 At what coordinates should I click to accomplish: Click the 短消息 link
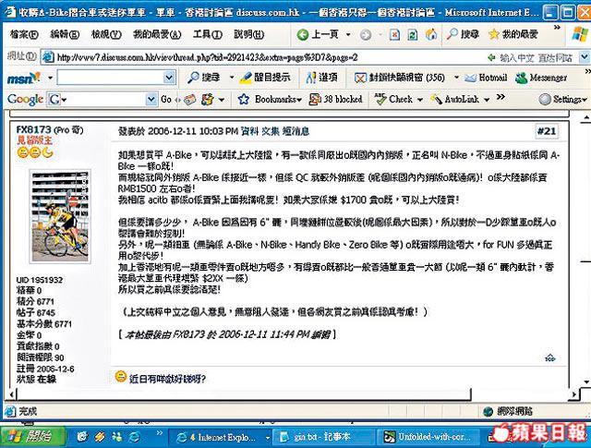click(295, 131)
